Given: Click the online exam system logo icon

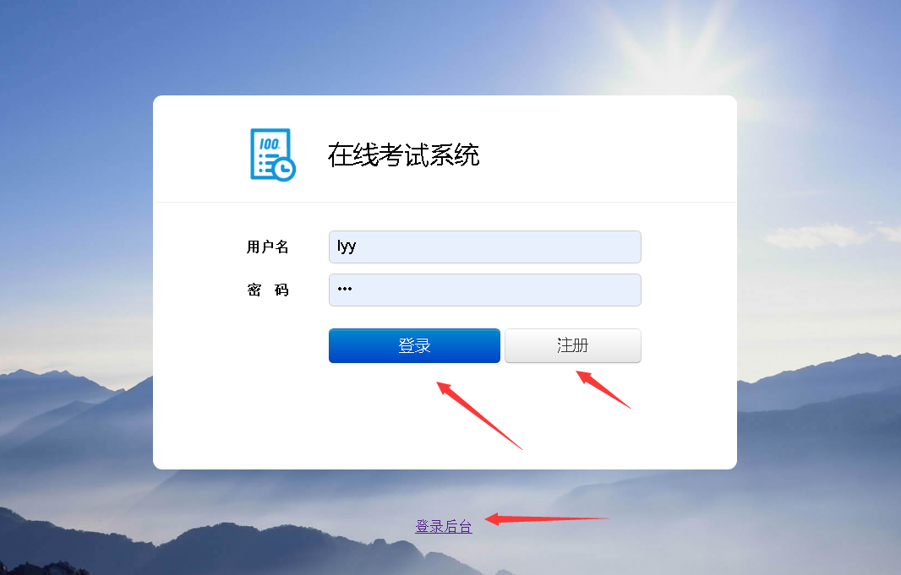Looking at the screenshot, I should (x=273, y=155).
